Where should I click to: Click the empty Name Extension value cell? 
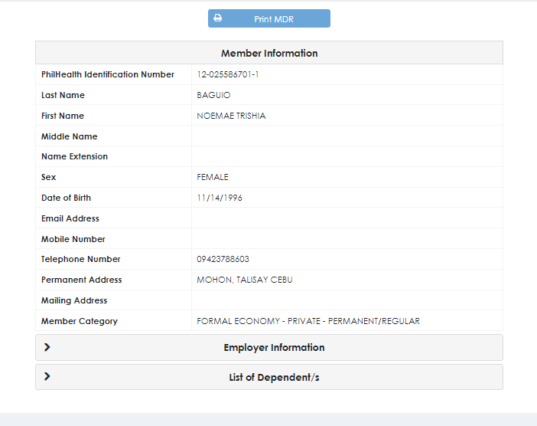coord(346,156)
